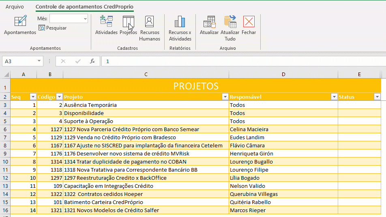Select column E header
This screenshot has height=217, width=386.
[359, 74]
